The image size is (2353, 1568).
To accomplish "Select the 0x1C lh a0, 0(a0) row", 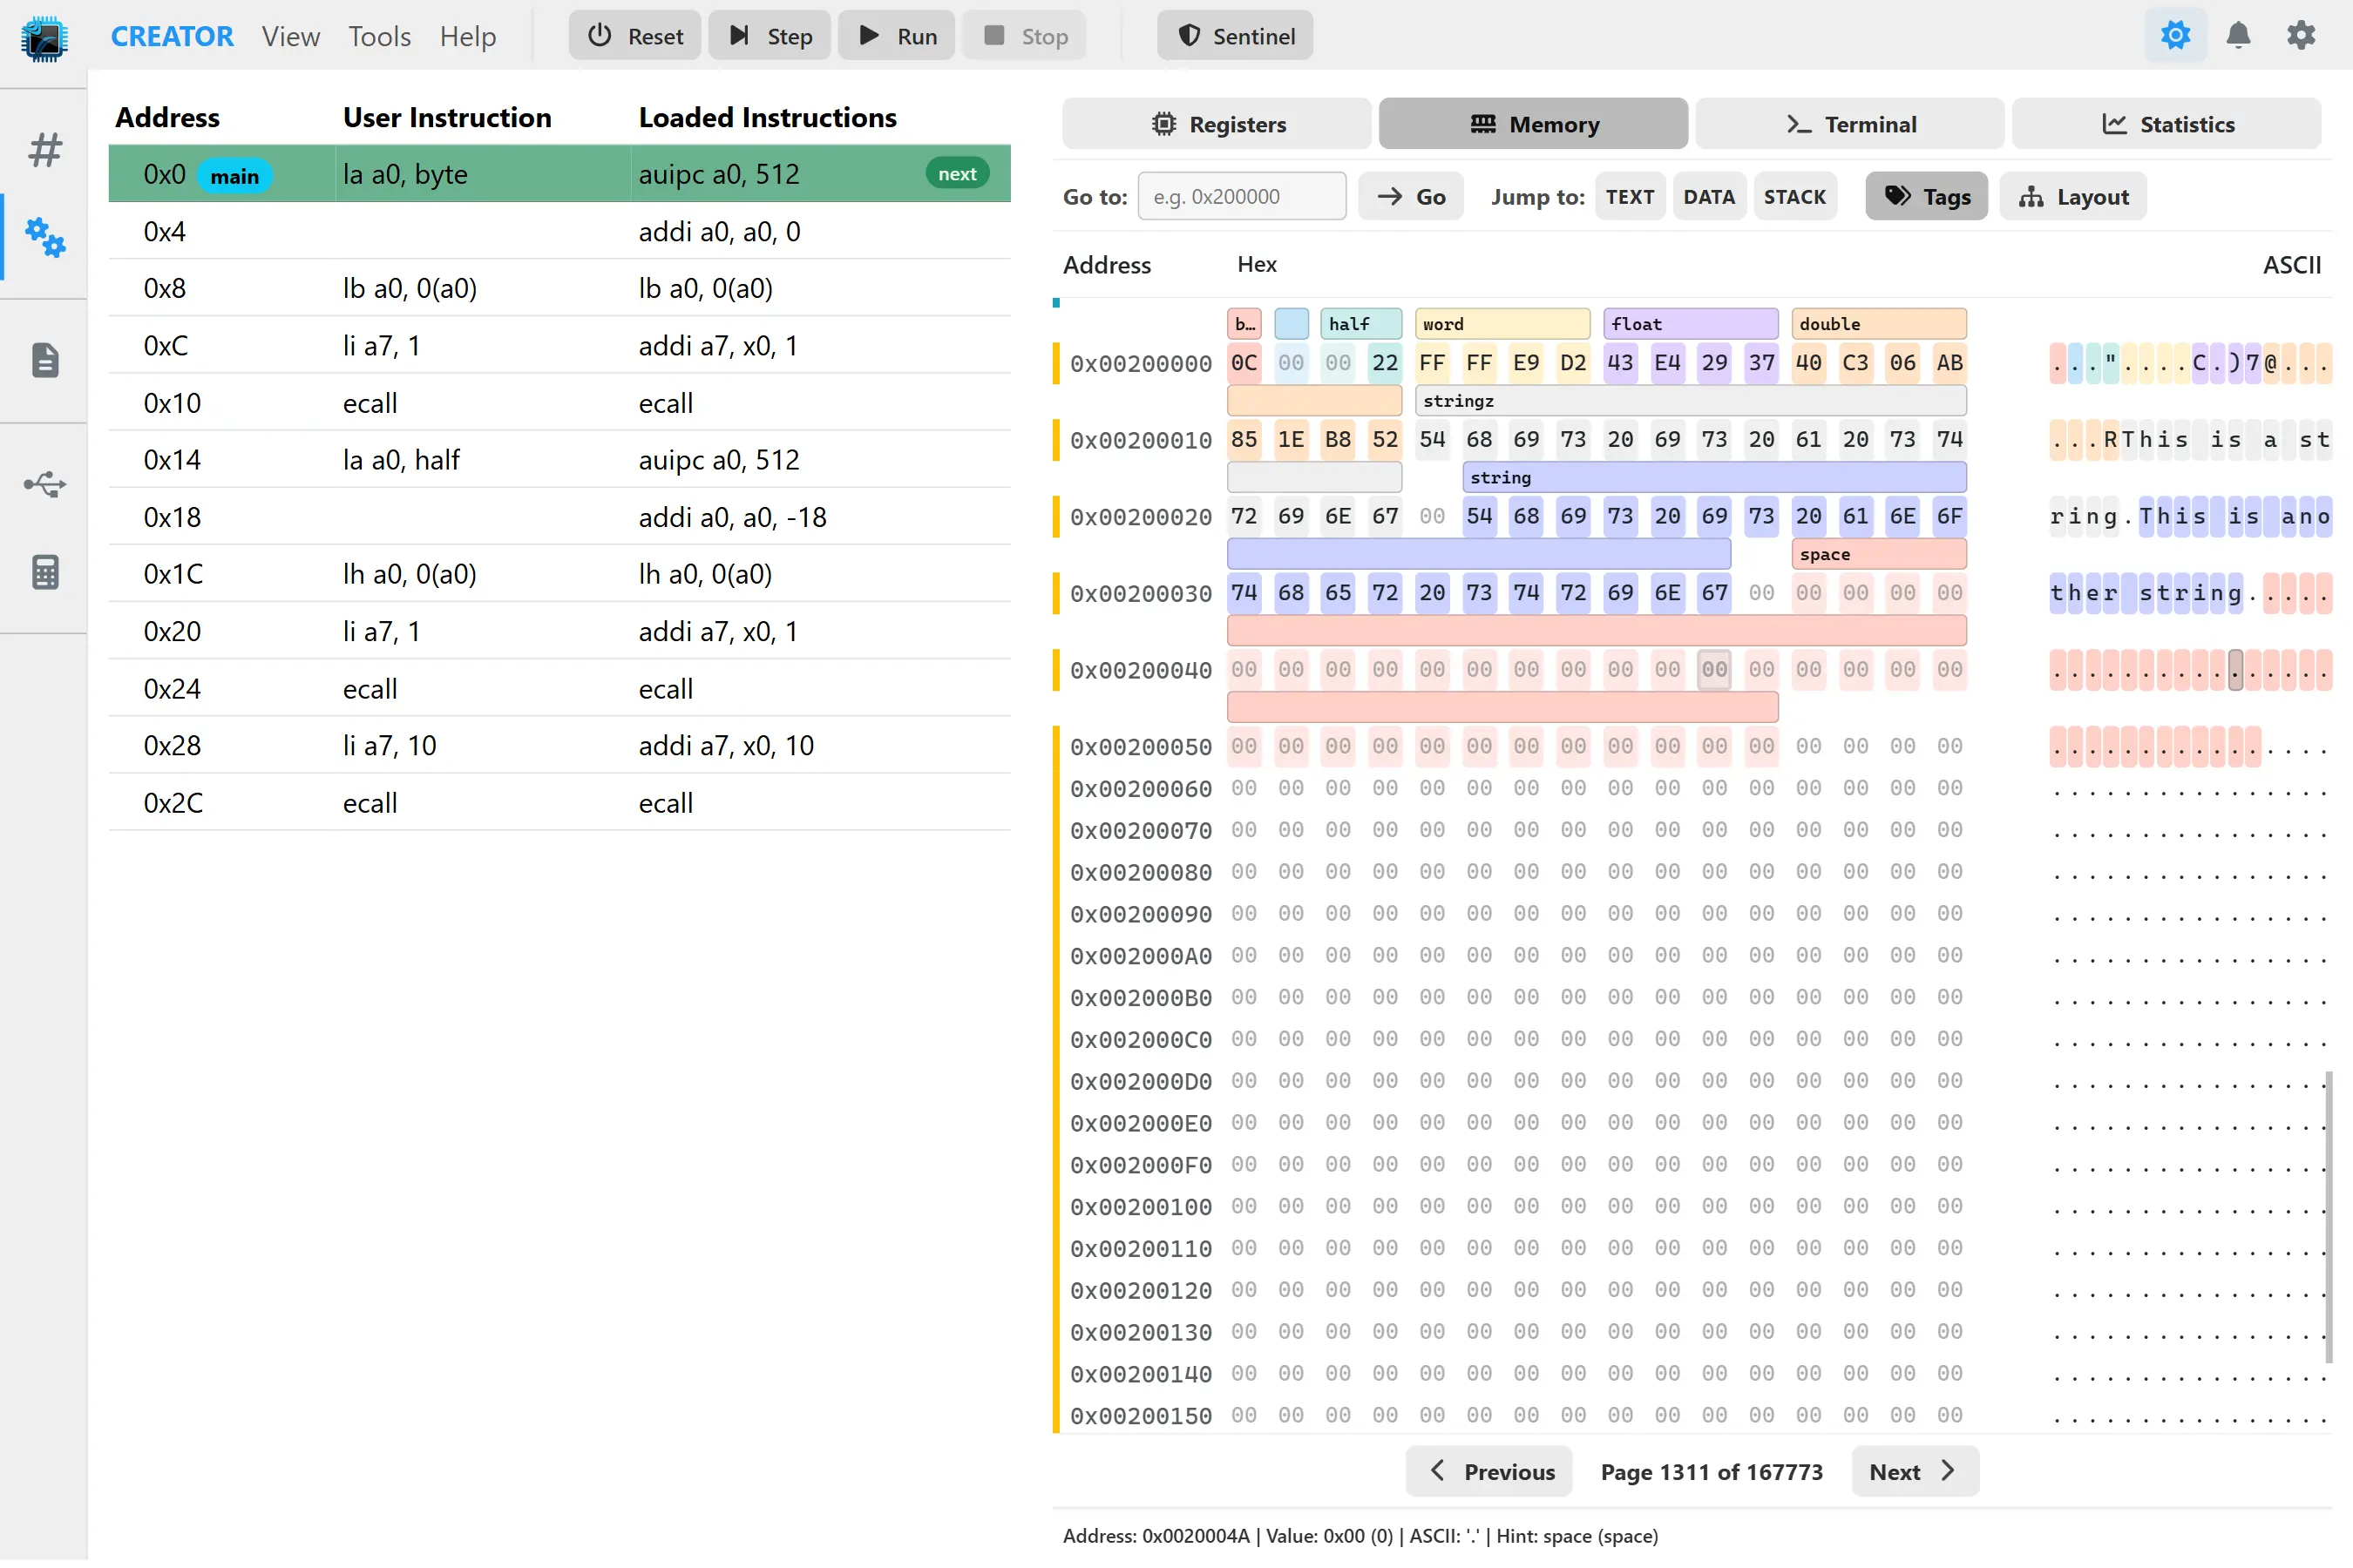I will pyautogui.click(x=559, y=573).
